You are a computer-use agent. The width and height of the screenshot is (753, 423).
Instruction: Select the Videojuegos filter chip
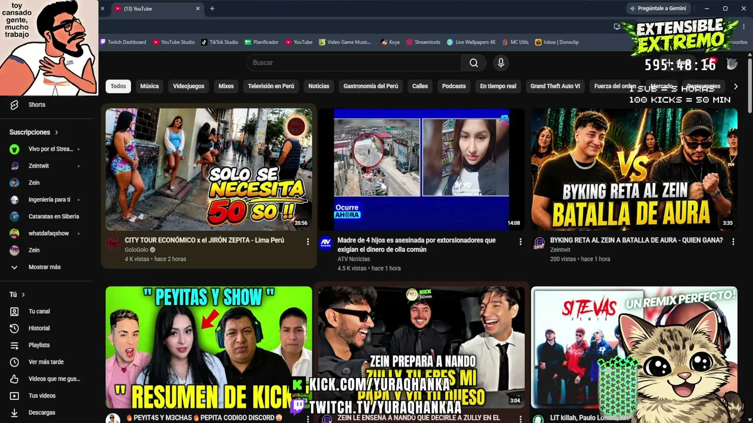click(189, 86)
